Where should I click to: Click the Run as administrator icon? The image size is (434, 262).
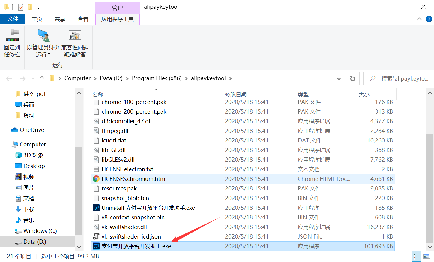click(44, 35)
